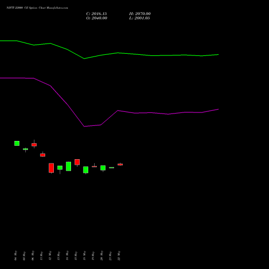The height and width of the screenshot is (269, 269).
Task: Select the tall red candlestick for 12 May
Action: pyautogui.click(x=51, y=168)
